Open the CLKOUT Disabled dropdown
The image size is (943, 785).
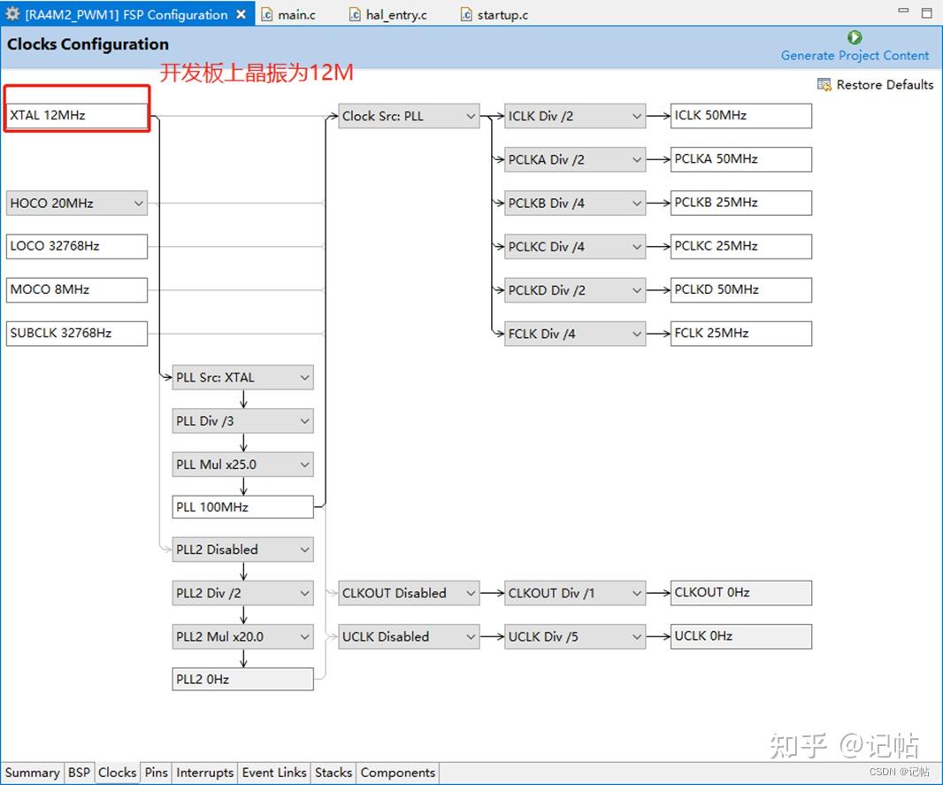[470, 593]
